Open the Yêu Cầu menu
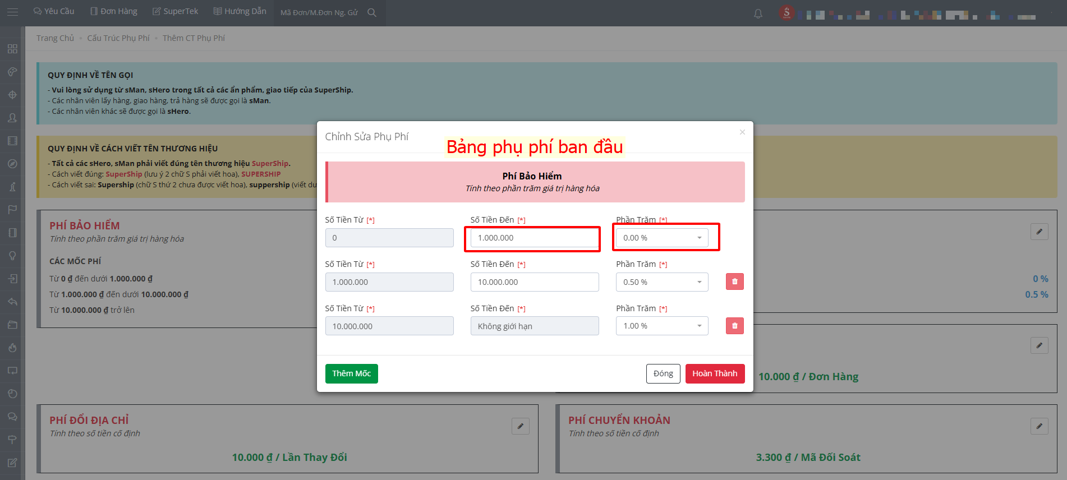This screenshot has width=1067, height=480. tap(54, 11)
